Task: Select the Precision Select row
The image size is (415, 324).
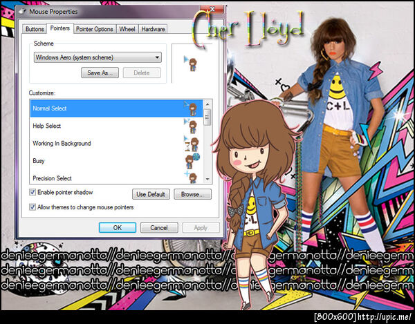Action: pyautogui.click(x=116, y=177)
